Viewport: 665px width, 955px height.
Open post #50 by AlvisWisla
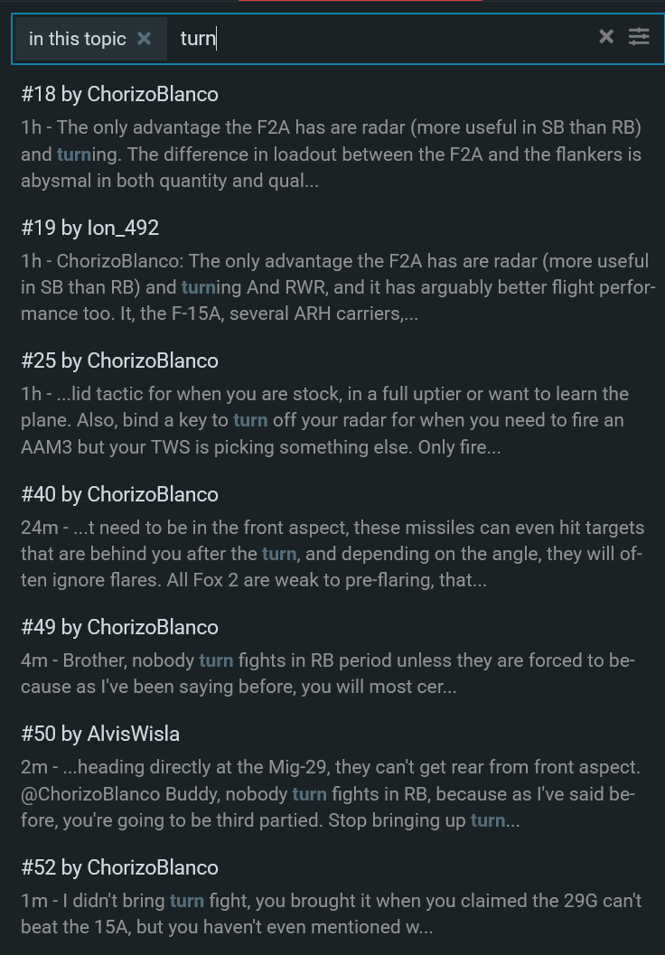[x=100, y=734]
